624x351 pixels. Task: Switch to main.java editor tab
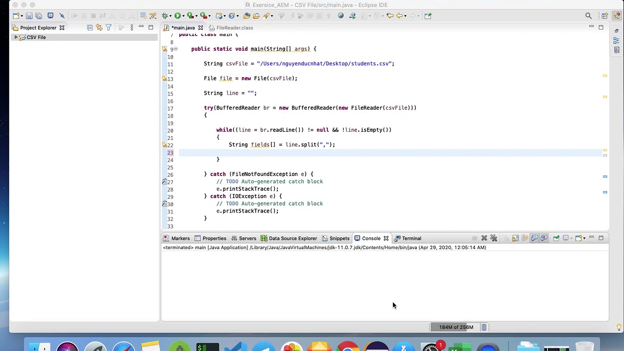[183, 28]
